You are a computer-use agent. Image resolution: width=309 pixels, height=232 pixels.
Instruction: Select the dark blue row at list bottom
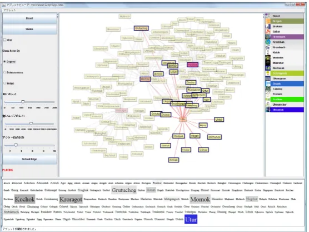coord(285,110)
